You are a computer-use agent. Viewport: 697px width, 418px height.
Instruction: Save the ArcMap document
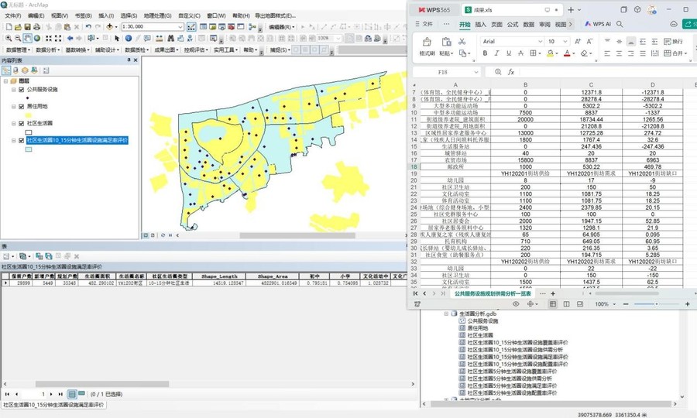click(x=27, y=27)
